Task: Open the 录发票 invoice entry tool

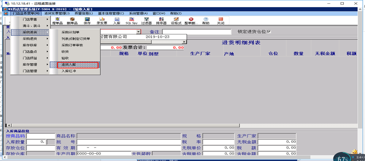Action: tap(102, 21)
